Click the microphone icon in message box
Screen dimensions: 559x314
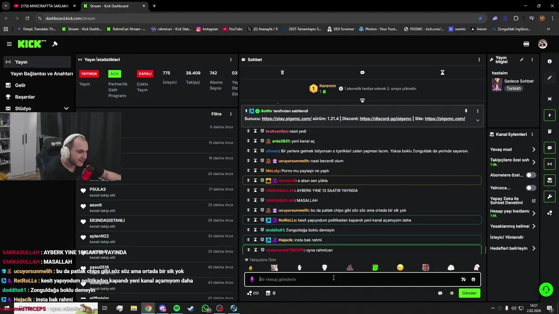coord(252,280)
